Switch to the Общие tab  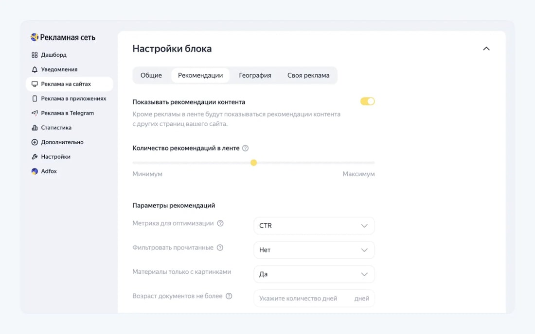[x=151, y=75]
